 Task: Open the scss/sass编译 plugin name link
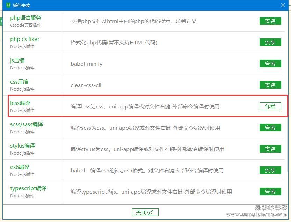pyautogui.click(x=27, y=124)
